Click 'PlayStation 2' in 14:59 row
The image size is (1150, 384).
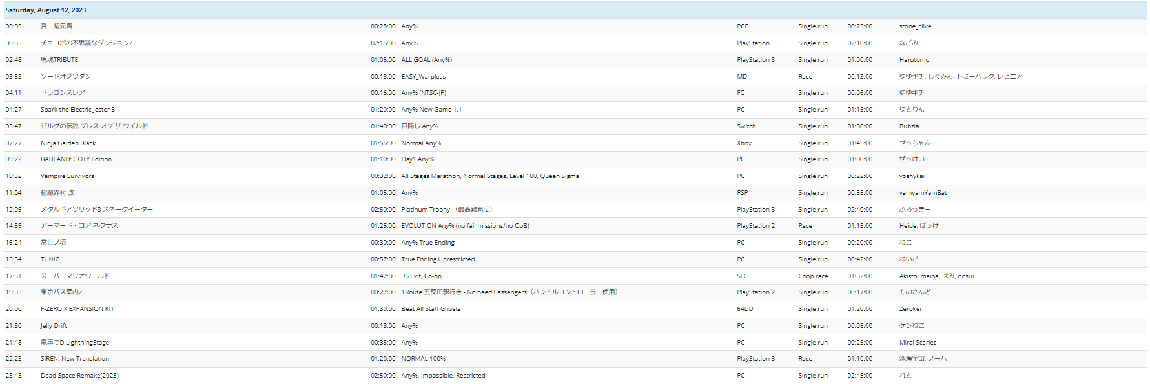(755, 226)
